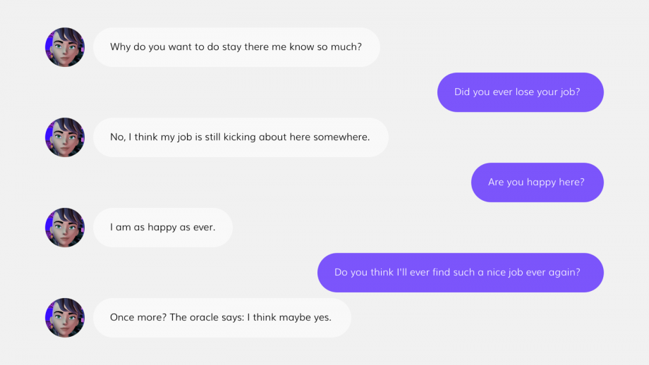
Task: Select the "Once more? The oracle says" reply bubble
Action: click(222, 318)
